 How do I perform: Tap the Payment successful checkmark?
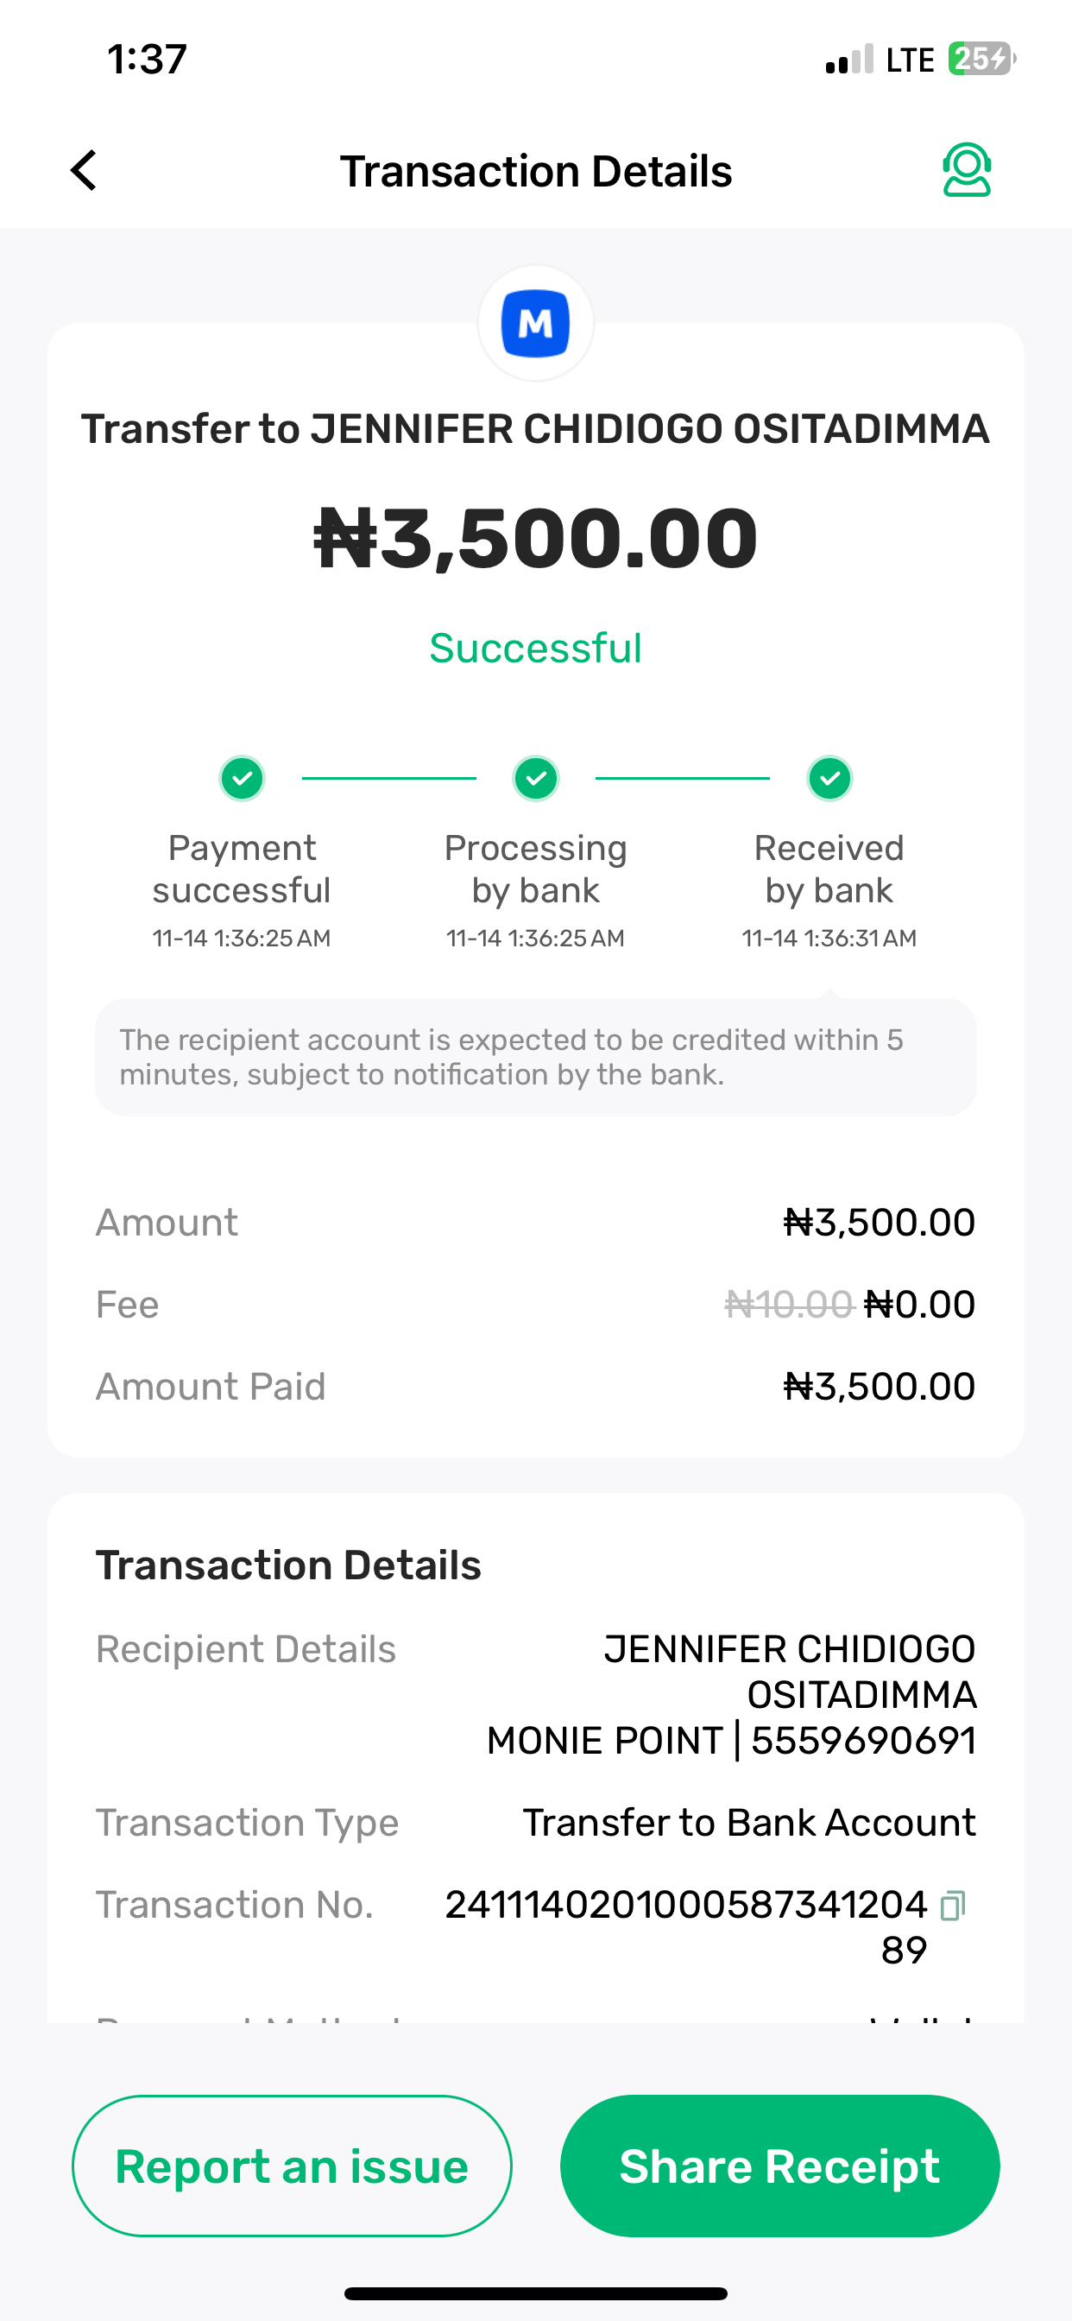[243, 779]
